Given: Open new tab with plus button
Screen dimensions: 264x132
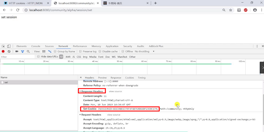Looking at the screenshot, I should (155, 3).
